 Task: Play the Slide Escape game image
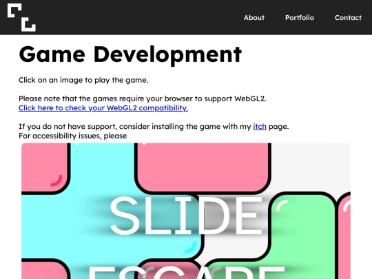point(186,211)
